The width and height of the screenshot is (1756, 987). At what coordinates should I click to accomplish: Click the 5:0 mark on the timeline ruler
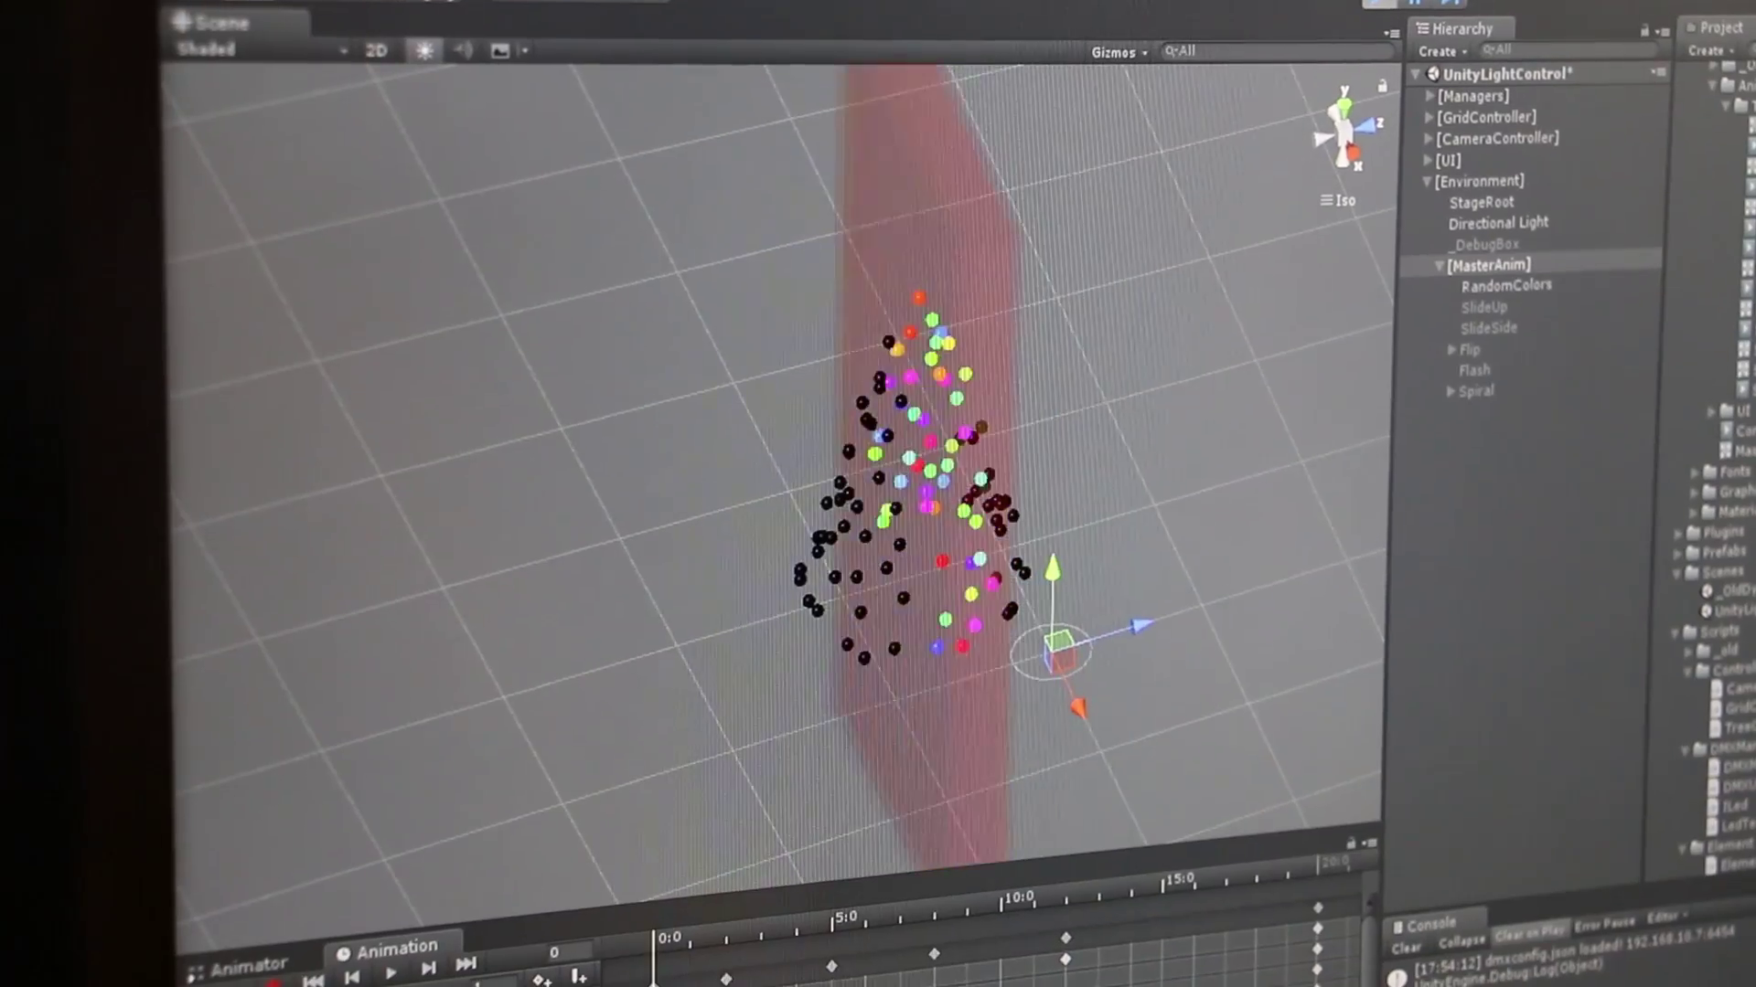(845, 917)
